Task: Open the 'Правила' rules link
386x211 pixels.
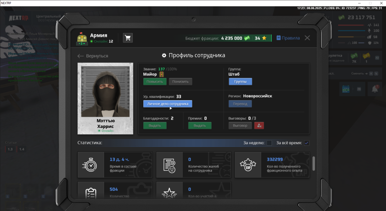Action: (x=288, y=38)
